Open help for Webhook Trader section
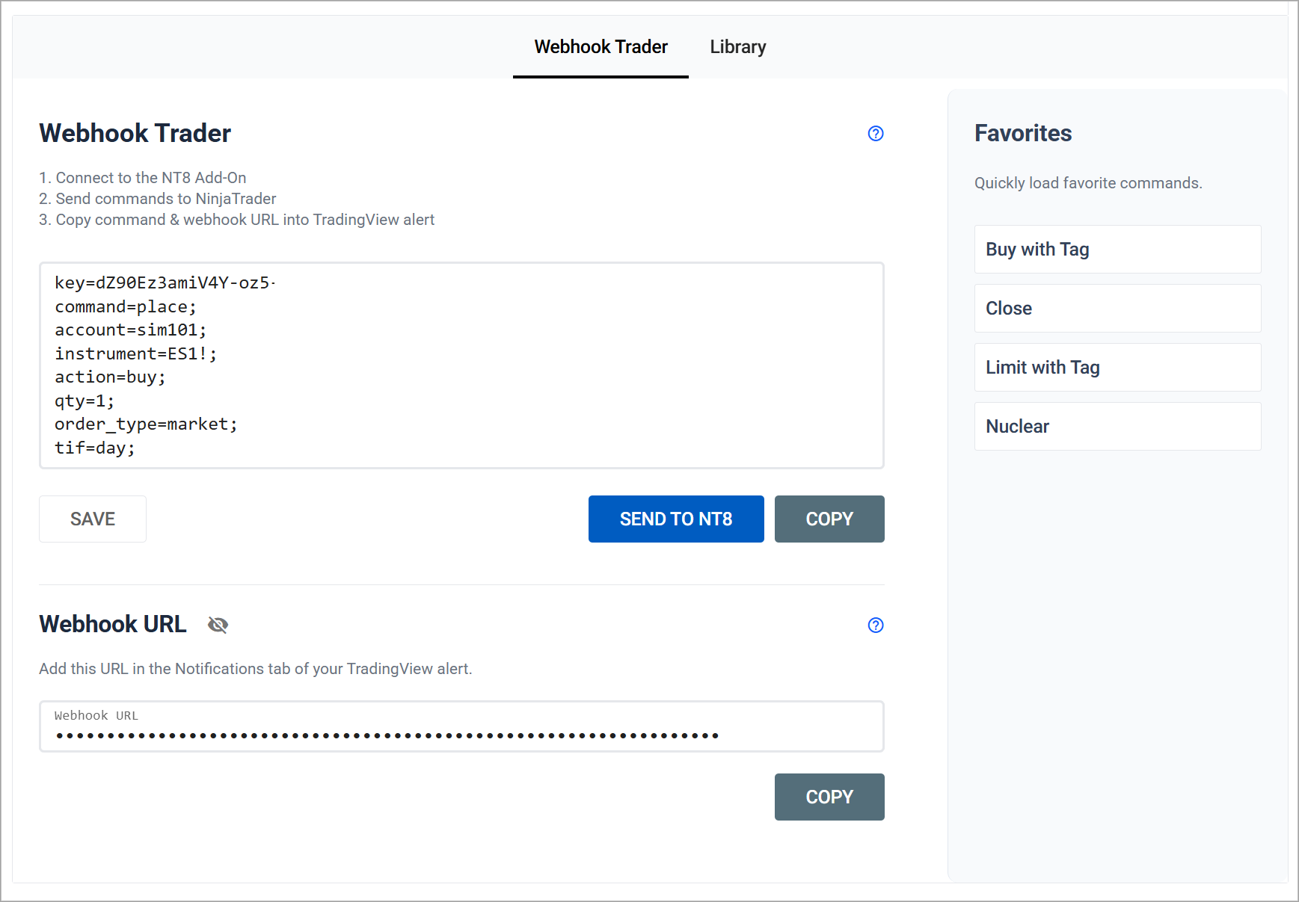This screenshot has height=902, width=1299. (875, 134)
